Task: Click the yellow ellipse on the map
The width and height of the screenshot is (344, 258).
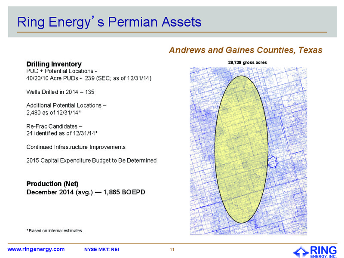Action: click(241, 149)
